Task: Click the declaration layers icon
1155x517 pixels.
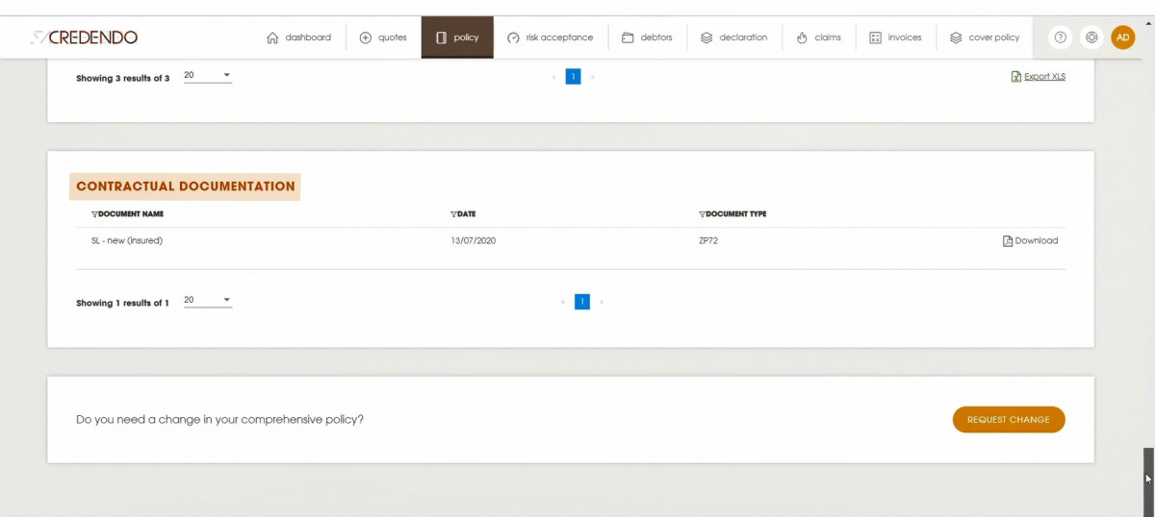Action: (x=706, y=37)
